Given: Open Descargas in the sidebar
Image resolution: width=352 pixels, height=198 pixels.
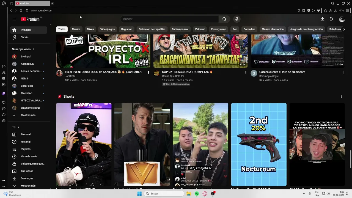Looking at the screenshot, I should click(x=29, y=178).
